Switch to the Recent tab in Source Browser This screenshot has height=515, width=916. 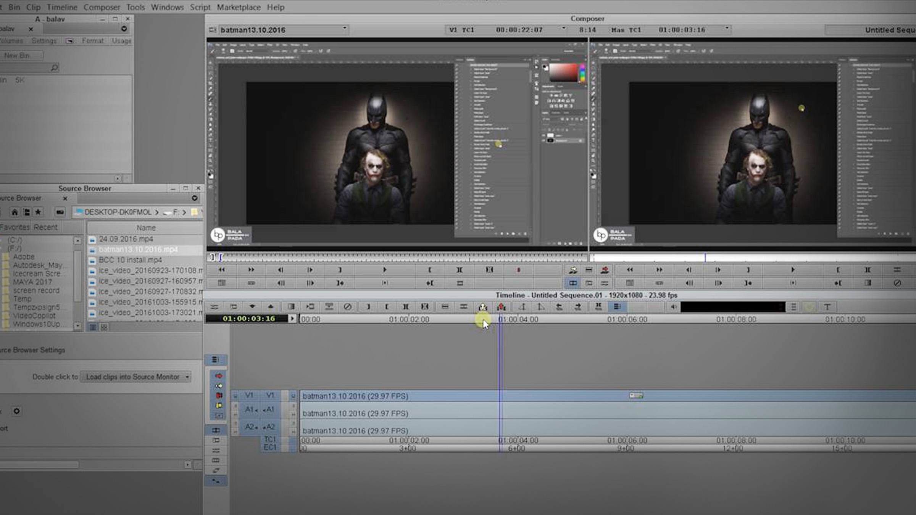(x=46, y=227)
